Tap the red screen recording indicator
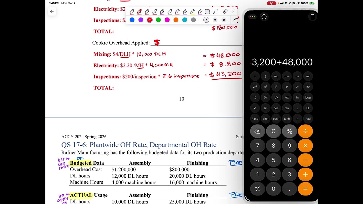Viewport: 363px width, 204px height. coord(271,3)
